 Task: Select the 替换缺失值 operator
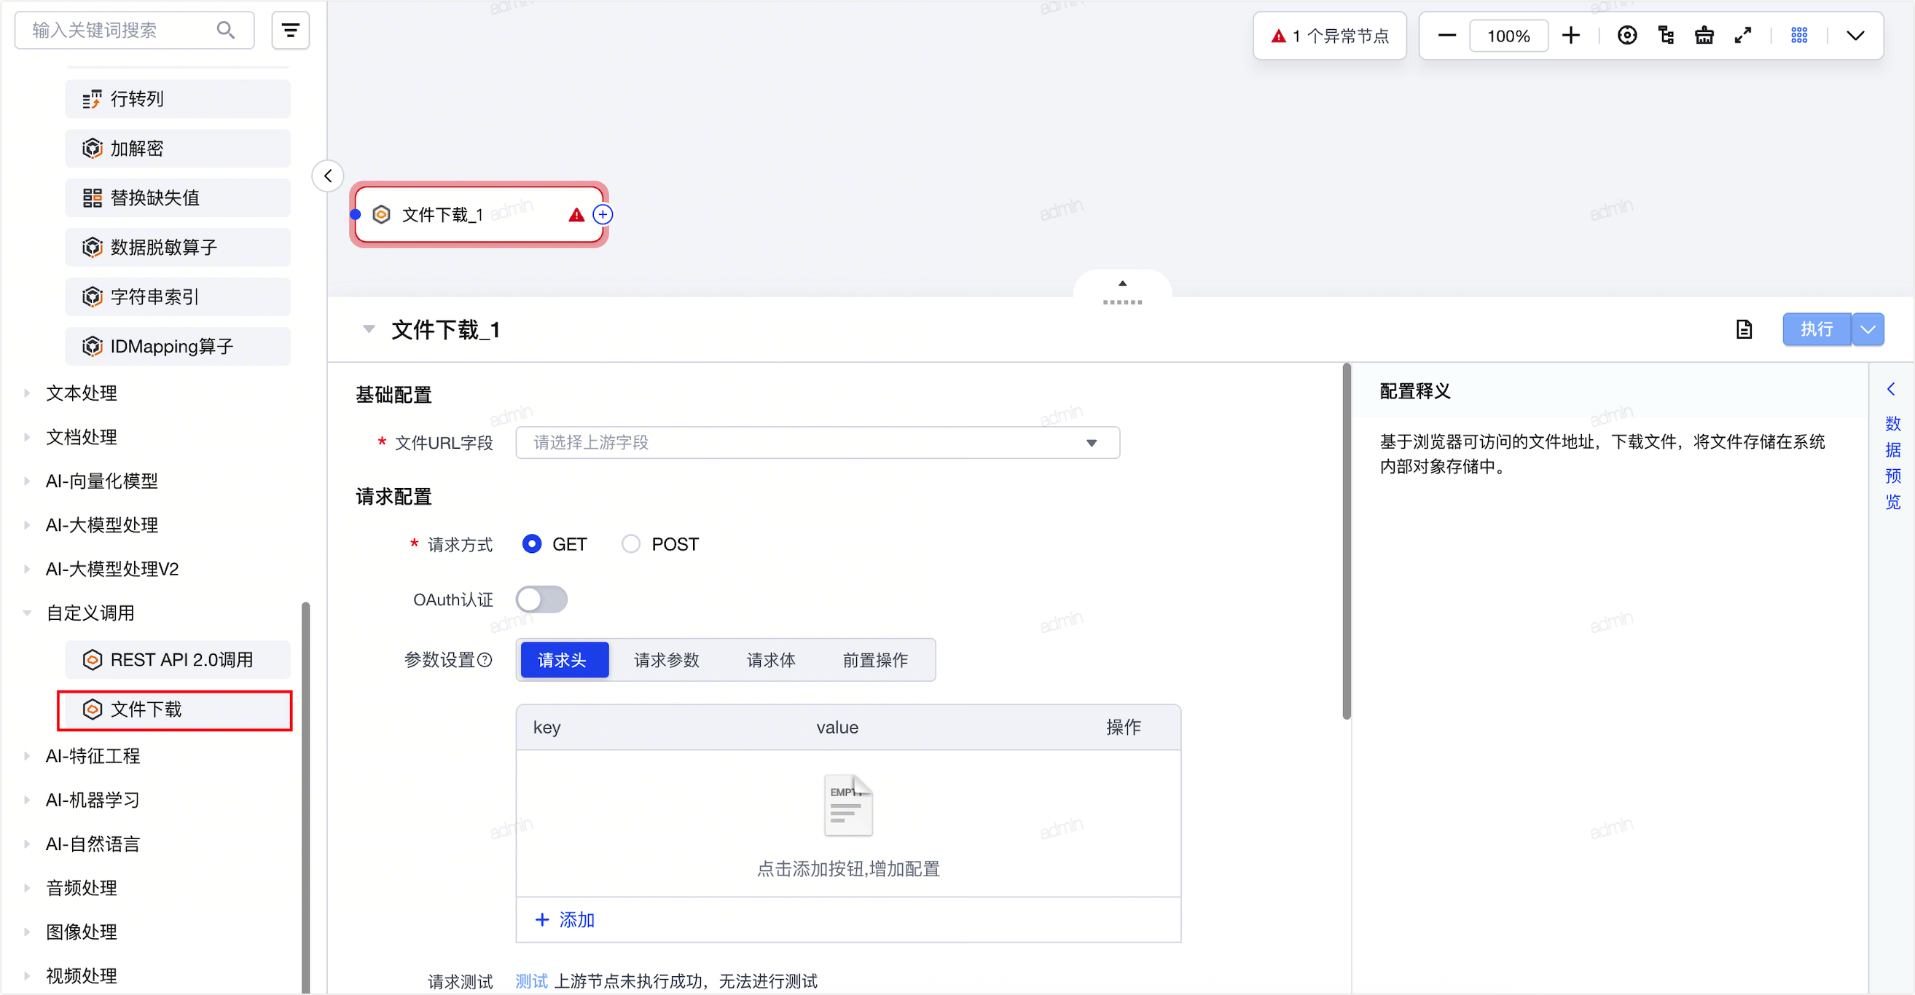tap(178, 197)
